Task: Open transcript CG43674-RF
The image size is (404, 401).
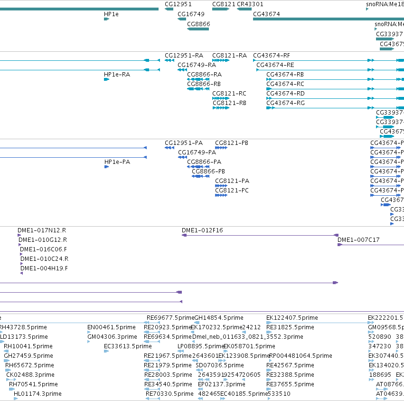Action: 271,56
